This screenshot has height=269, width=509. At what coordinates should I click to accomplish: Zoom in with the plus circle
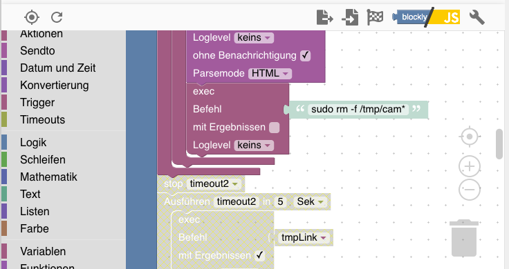[x=470, y=166]
